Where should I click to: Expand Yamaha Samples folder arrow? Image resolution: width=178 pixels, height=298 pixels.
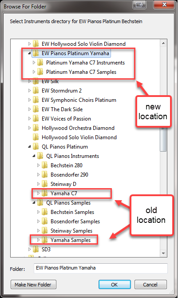[x=38, y=240]
